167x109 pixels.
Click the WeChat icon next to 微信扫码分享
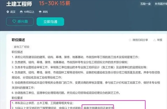130,40
